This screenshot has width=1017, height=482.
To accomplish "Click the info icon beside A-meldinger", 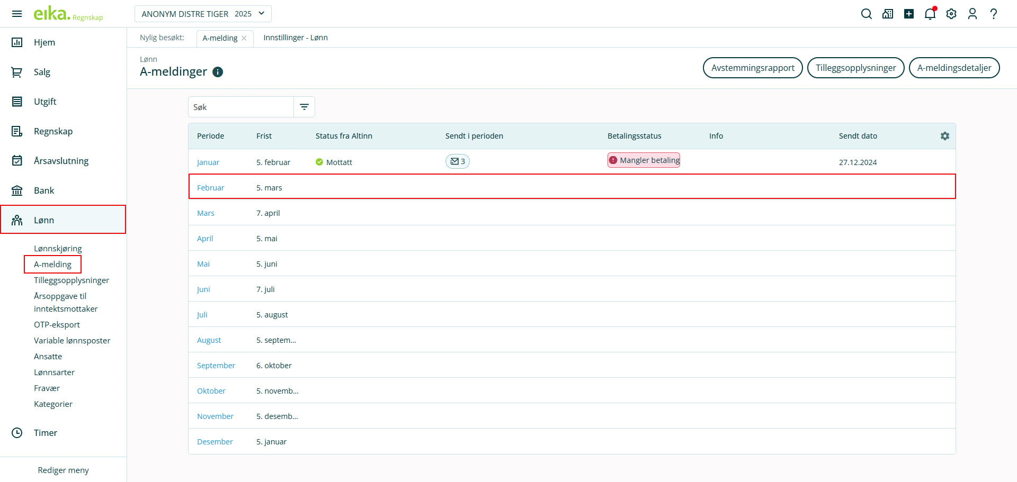I will 218,72.
